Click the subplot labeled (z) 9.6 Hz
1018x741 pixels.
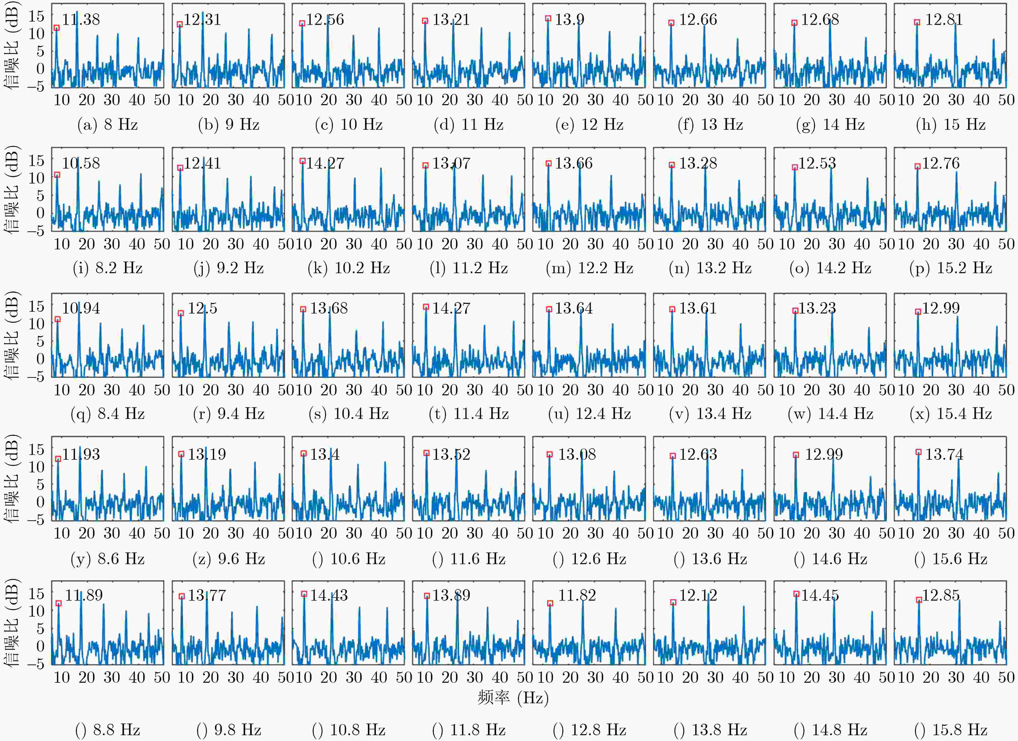(228, 478)
